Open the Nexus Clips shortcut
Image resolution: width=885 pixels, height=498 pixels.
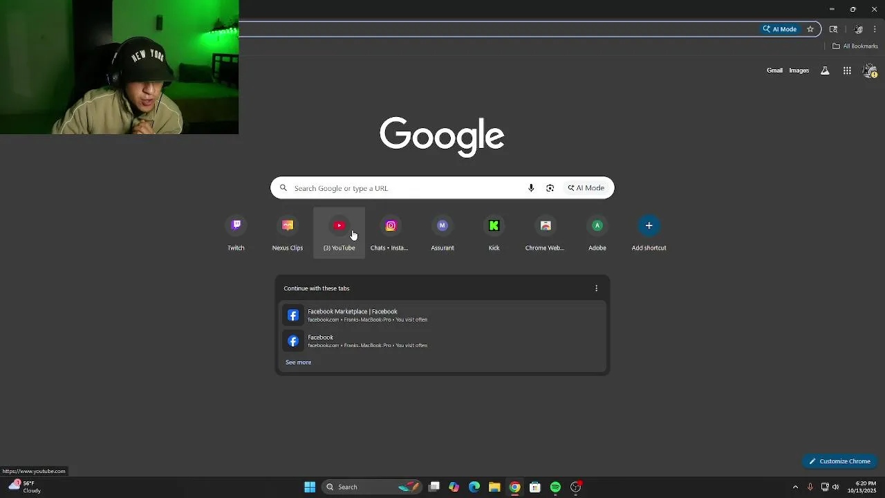coord(288,233)
